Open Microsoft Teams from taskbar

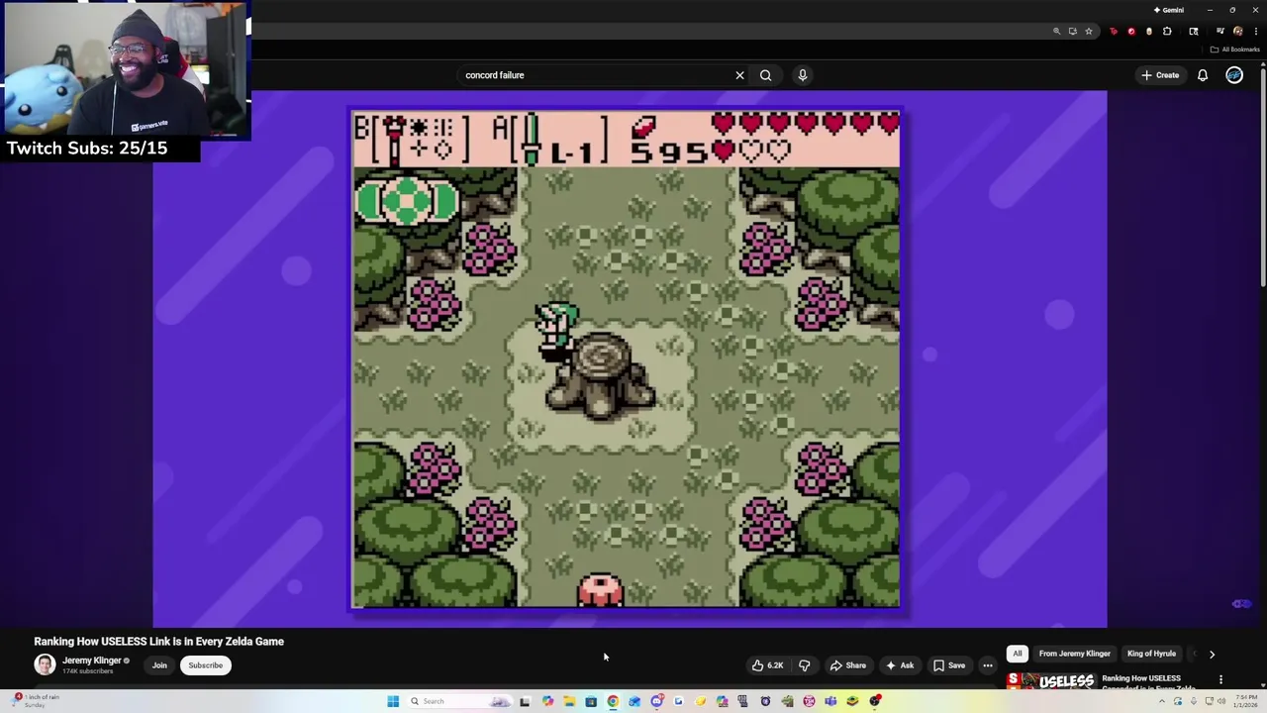(830, 701)
